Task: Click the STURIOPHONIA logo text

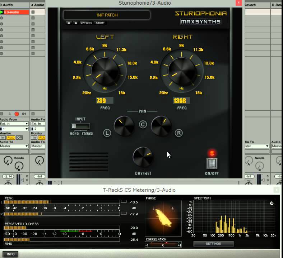Action: pos(201,13)
